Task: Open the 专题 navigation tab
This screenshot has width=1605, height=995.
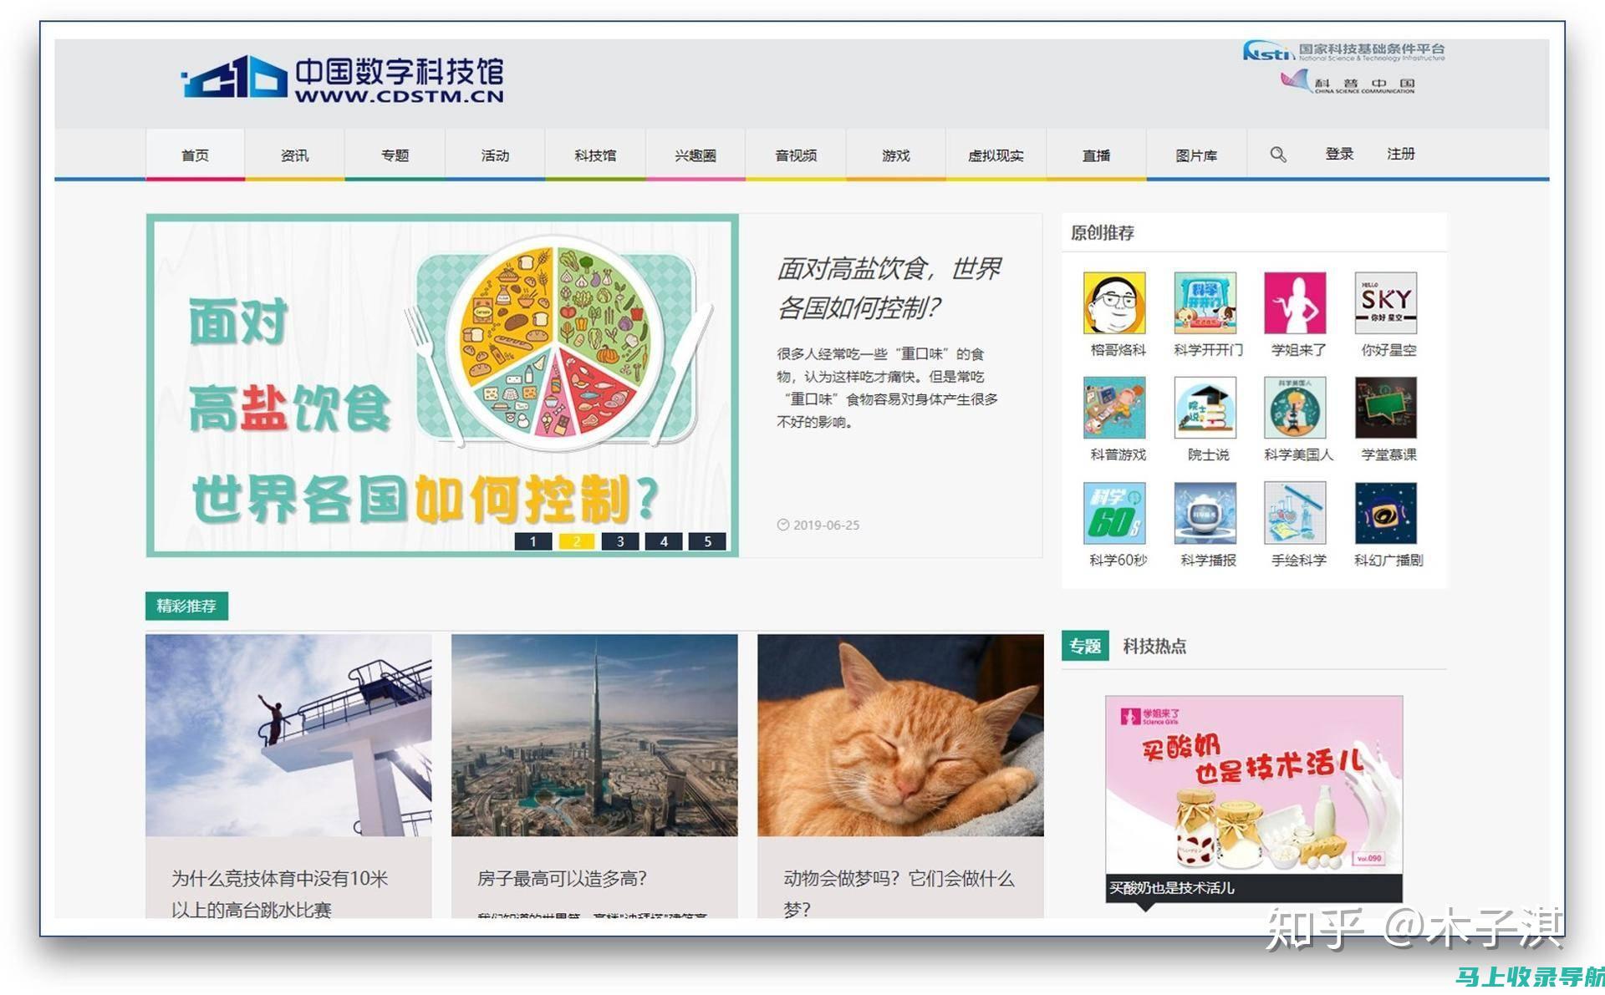Action: tap(395, 155)
